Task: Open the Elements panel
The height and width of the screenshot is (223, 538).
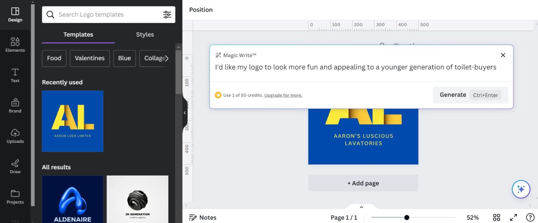Action: (15, 44)
